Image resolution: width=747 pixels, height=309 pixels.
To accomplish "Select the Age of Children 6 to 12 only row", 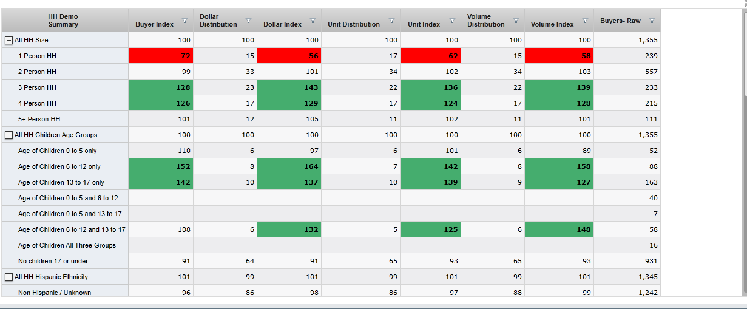I will coord(59,166).
